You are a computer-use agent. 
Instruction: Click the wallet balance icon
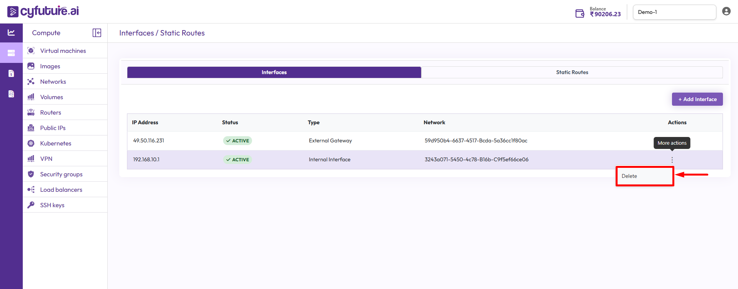pyautogui.click(x=579, y=14)
